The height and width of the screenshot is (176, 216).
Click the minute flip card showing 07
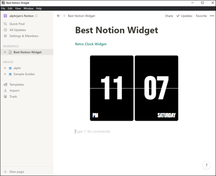coord(157,88)
